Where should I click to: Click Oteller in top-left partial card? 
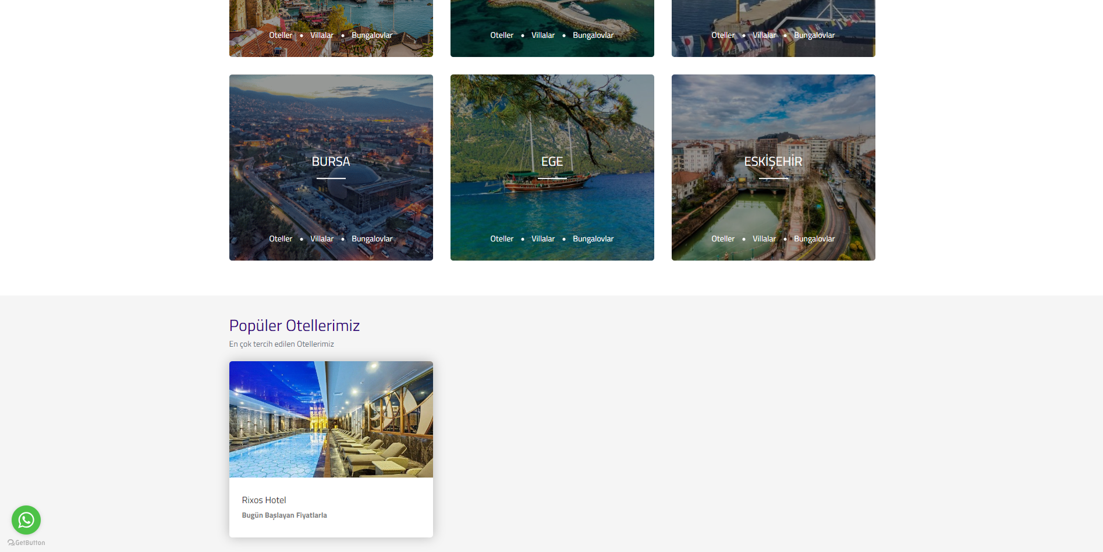pos(281,35)
